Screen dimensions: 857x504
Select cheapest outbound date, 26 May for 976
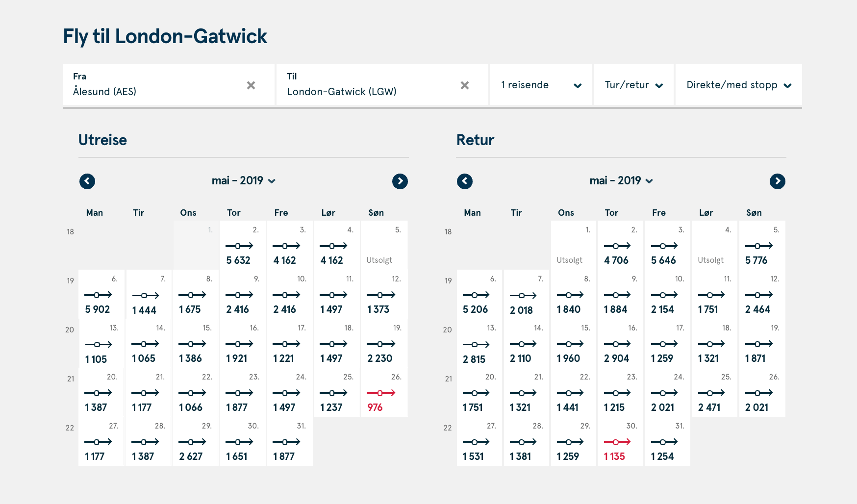coord(384,393)
